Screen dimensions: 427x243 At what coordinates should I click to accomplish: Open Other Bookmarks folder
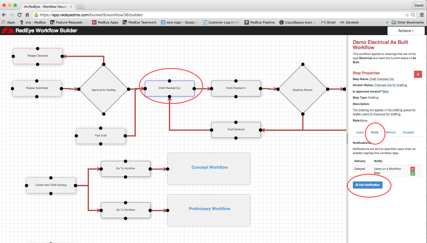pyautogui.click(x=408, y=22)
